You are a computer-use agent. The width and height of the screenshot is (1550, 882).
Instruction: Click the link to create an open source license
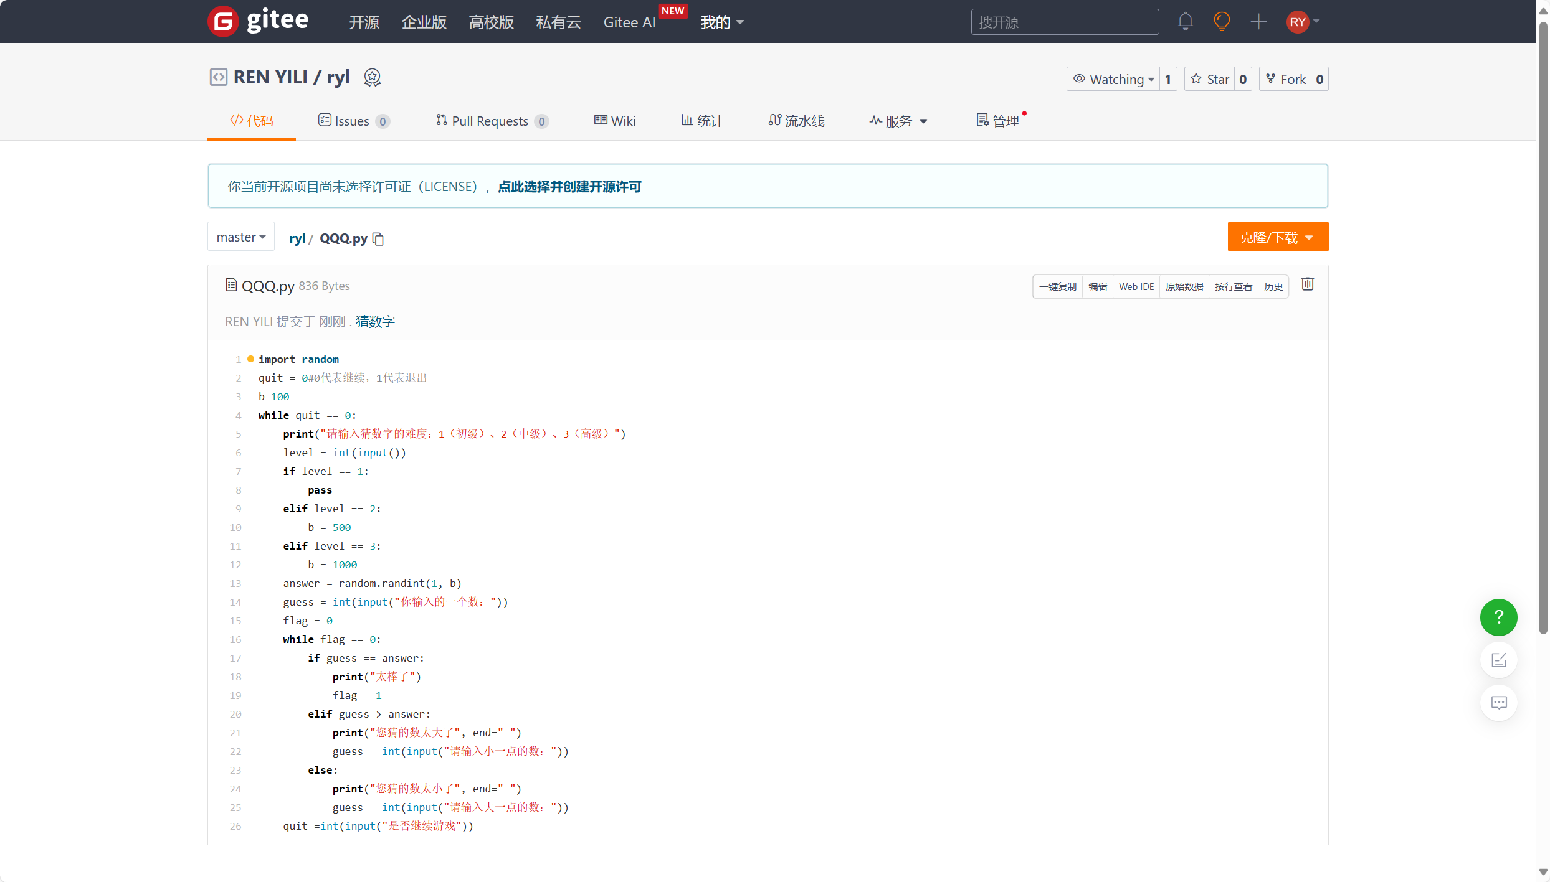click(569, 187)
